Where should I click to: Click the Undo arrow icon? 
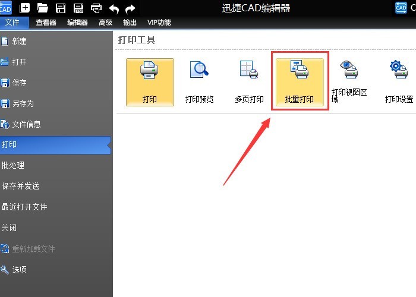pyautogui.click(x=114, y=9)
